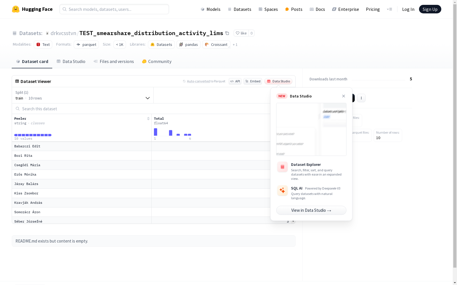Open the Models page
The height and width of the screenshot is (285, 457).
click(211, 9)
